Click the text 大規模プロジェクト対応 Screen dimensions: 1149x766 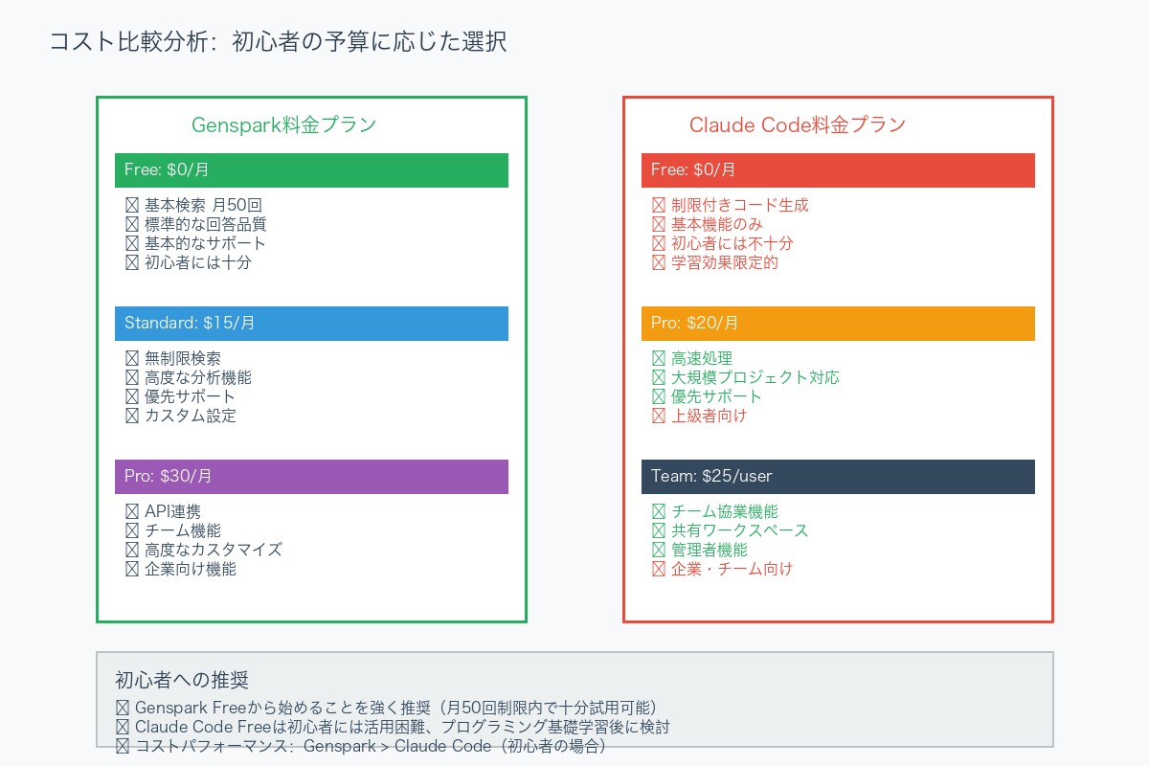pyautogui.click(x=755, y=377)
